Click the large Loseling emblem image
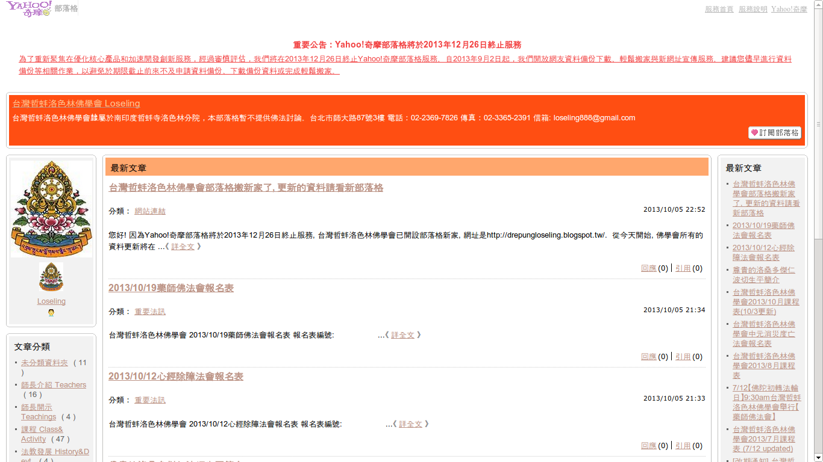 click(x=51, y=209)
